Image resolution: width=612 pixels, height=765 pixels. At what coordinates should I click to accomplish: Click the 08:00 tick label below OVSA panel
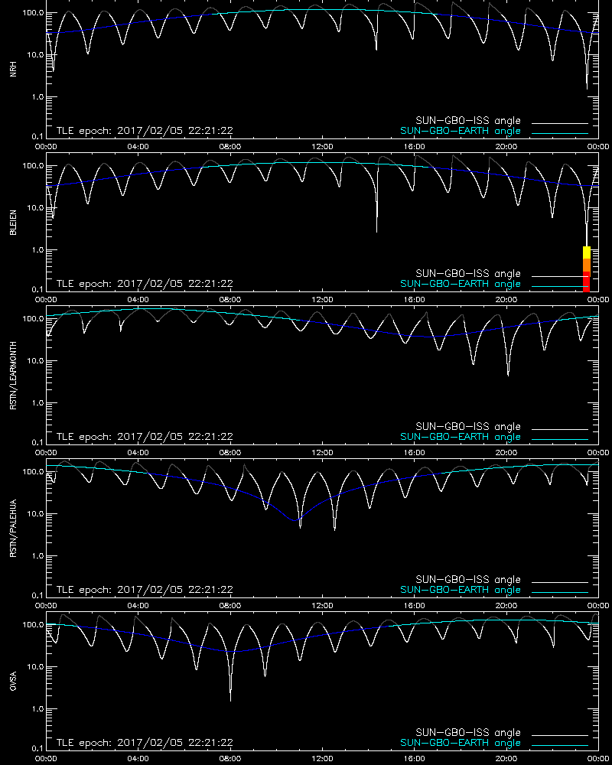[229, 758]
